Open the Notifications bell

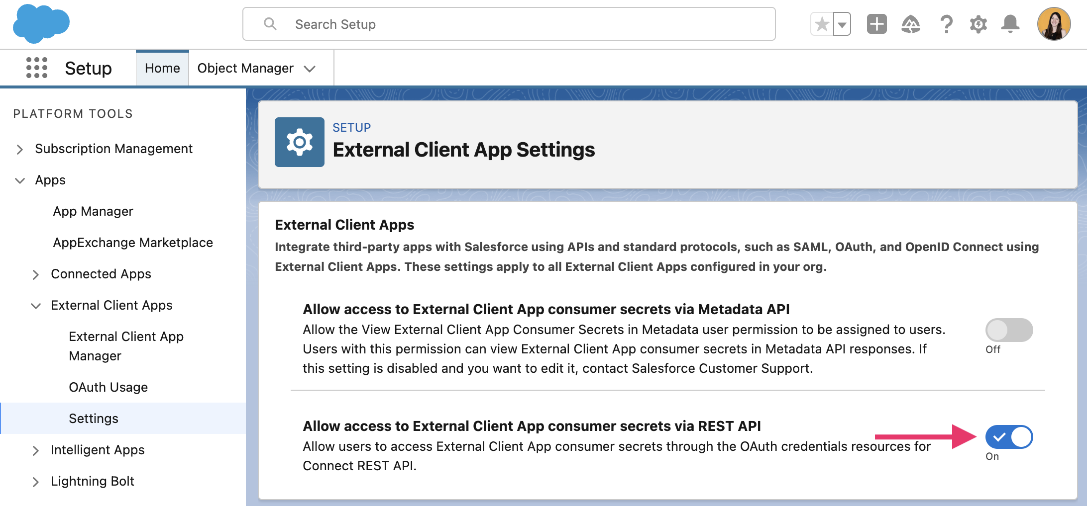point(1010,24)
